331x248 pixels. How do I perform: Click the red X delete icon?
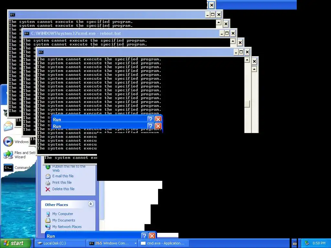click(x=48, y=189)
